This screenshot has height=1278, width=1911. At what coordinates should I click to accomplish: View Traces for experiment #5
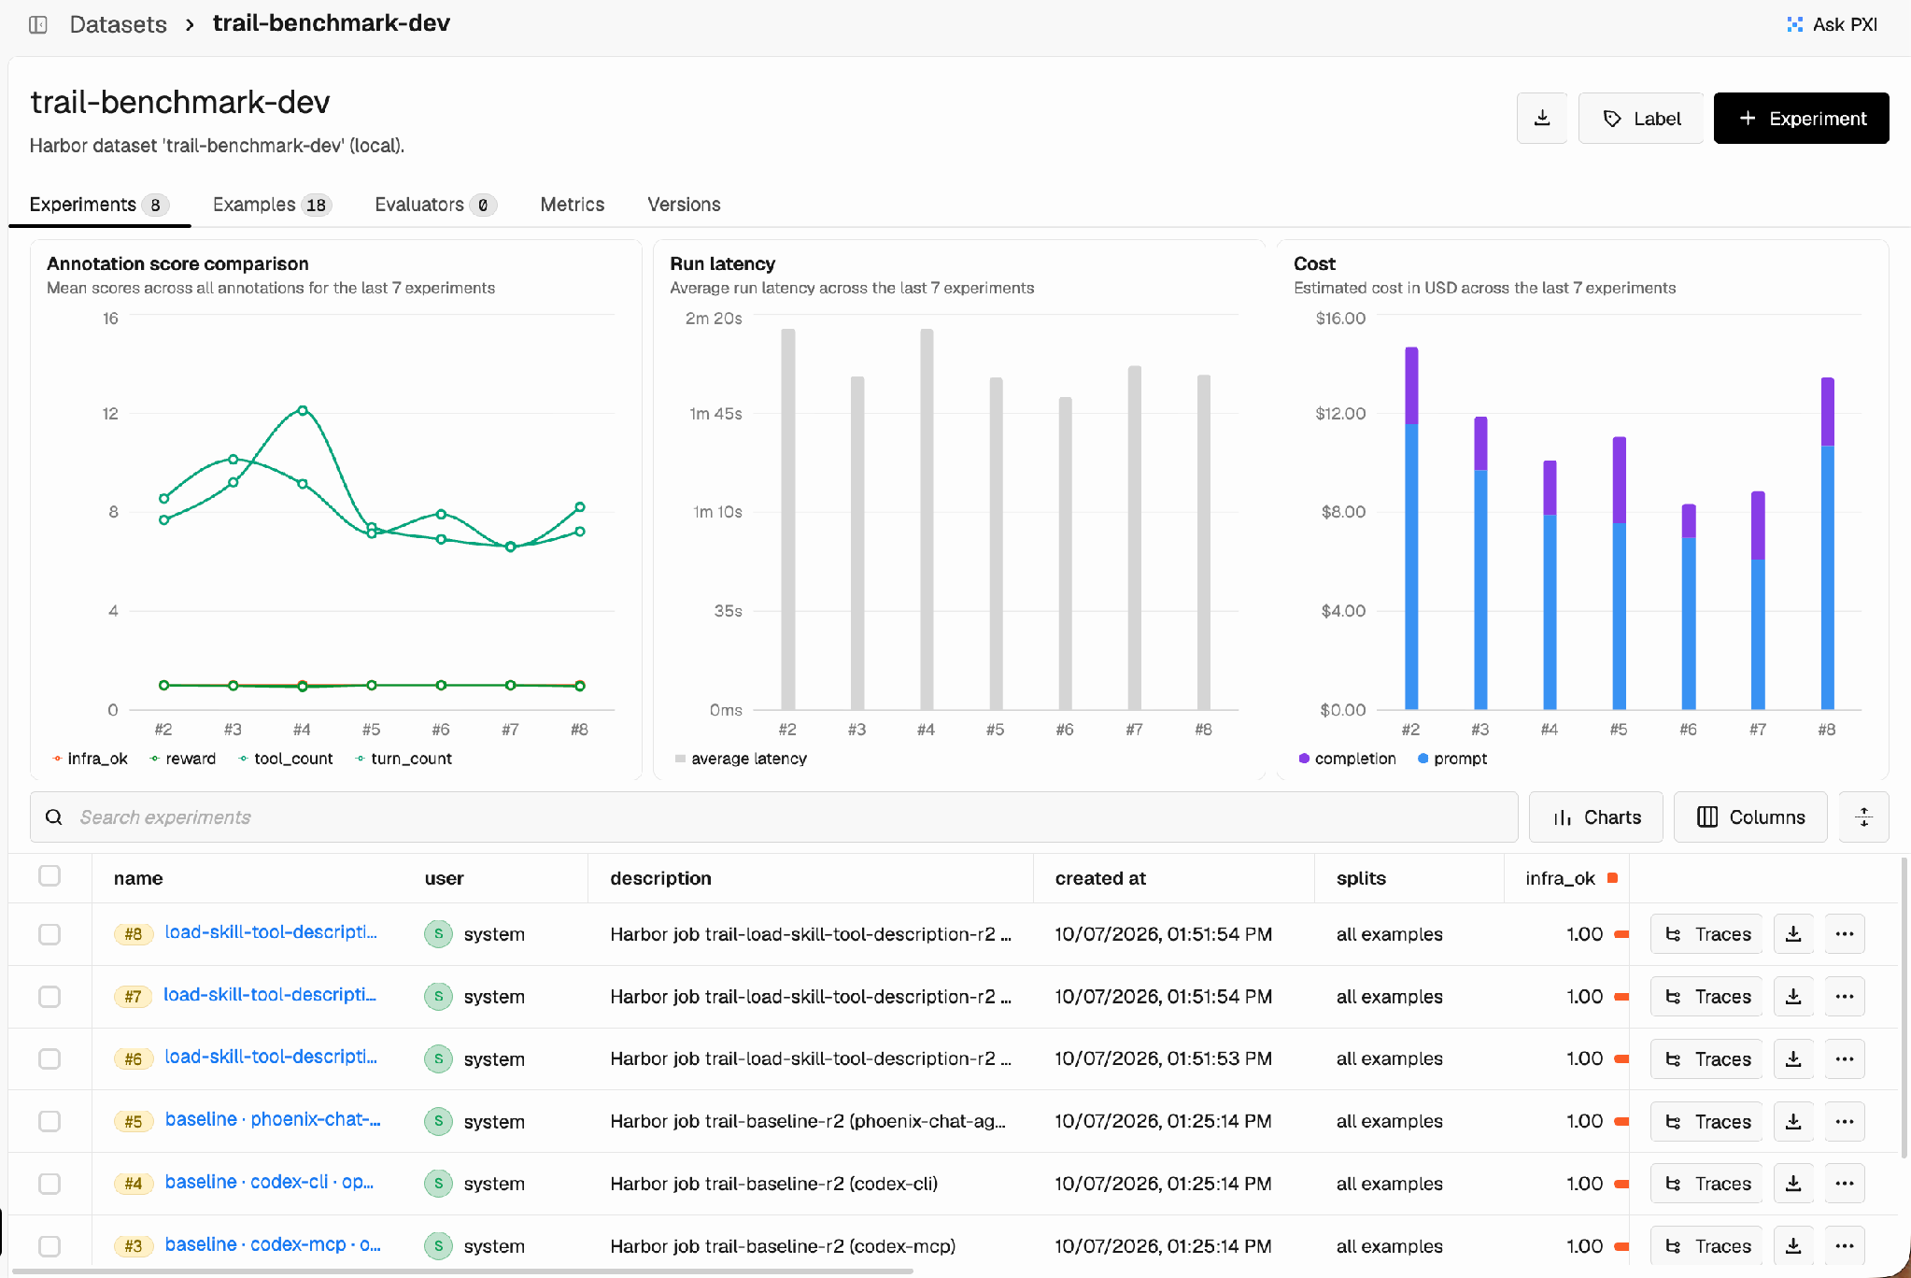(1706, 1121)
